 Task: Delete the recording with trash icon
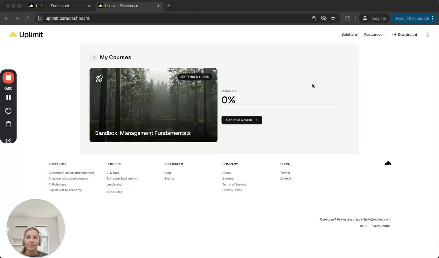tap(9, 124)
